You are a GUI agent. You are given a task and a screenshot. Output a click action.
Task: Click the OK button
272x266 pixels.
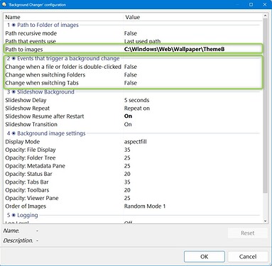coord(205,257)
